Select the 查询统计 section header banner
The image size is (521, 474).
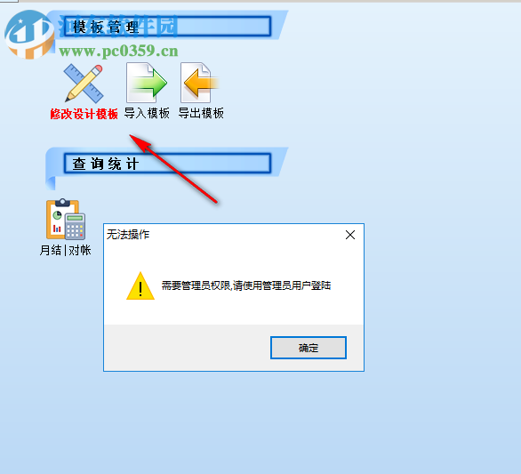click(167, 164)
